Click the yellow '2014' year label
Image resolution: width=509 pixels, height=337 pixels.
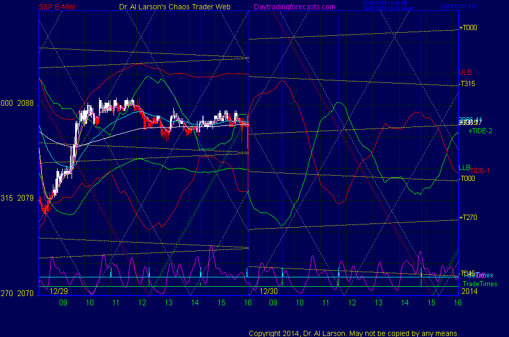coord(470,291)
